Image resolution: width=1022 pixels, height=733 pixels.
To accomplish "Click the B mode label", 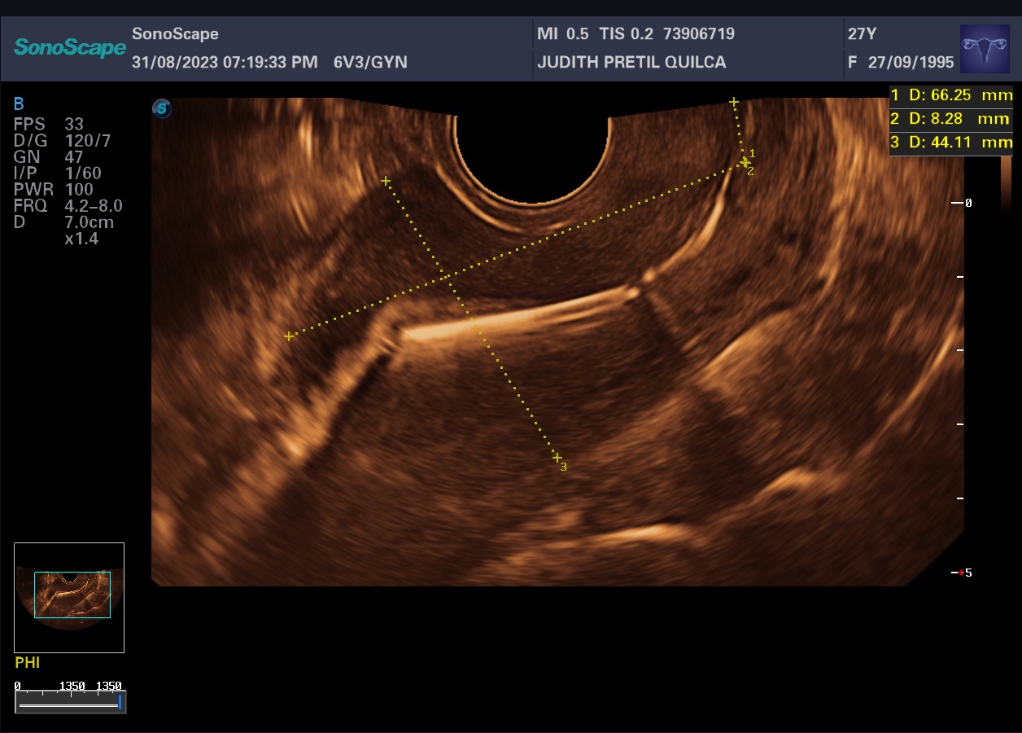I will (19, 103).
